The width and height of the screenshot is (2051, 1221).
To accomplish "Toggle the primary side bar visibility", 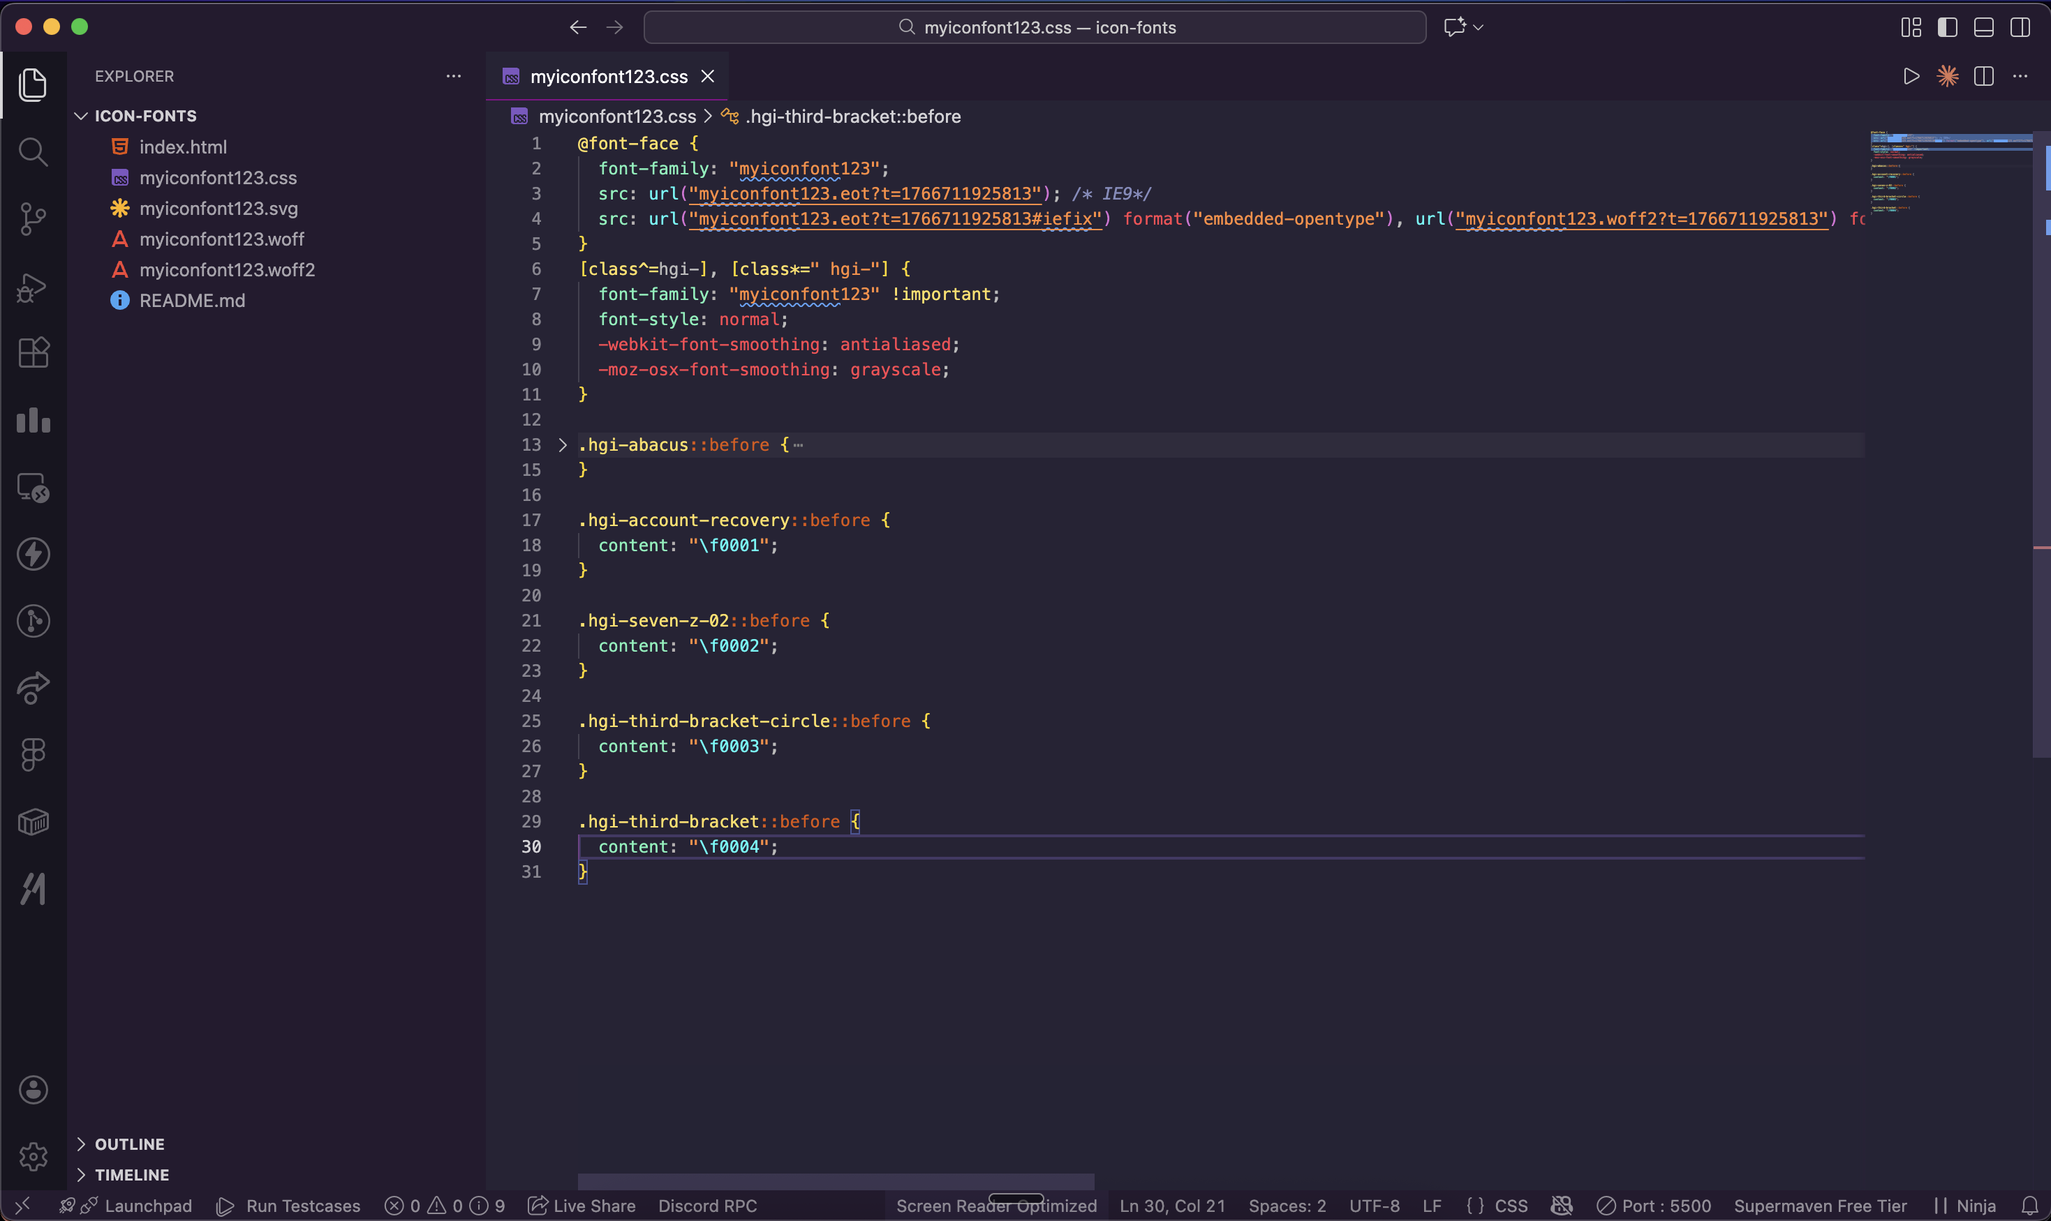I will point(1947,27).
